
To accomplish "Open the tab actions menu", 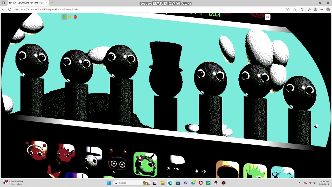I will point(3,3).
